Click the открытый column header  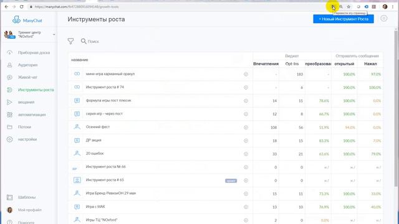(344, 63)
